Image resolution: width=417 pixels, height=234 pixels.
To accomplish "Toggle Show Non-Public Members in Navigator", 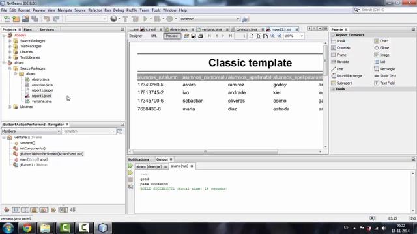I will pos(35,209).
